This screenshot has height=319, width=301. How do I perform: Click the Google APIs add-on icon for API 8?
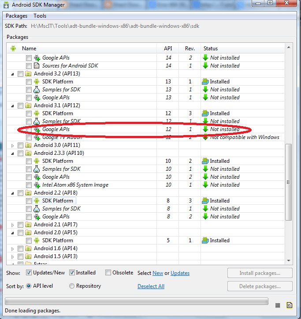click(37, 217)
